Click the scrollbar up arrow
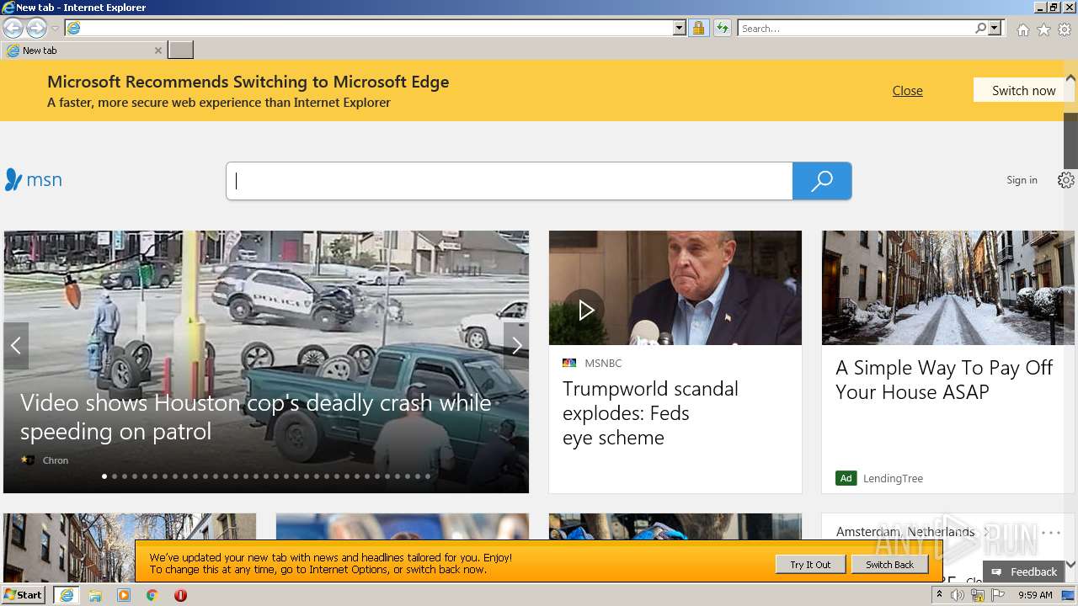1078x606 pixels. (x=1070, y=78)
